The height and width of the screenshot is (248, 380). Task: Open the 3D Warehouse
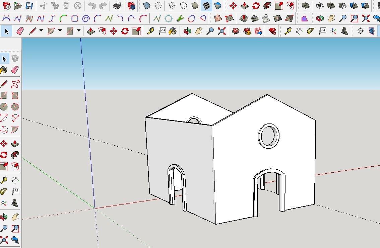pos(235,31)
